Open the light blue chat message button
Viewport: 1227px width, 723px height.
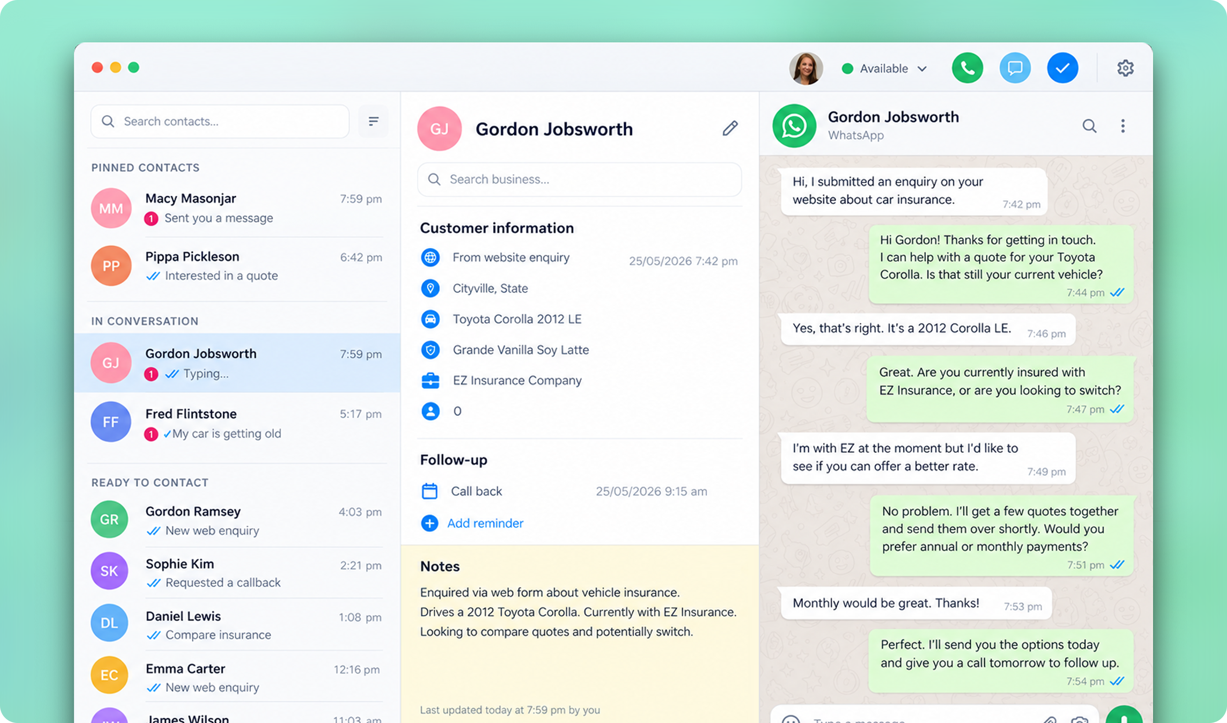pos(1014,68)
